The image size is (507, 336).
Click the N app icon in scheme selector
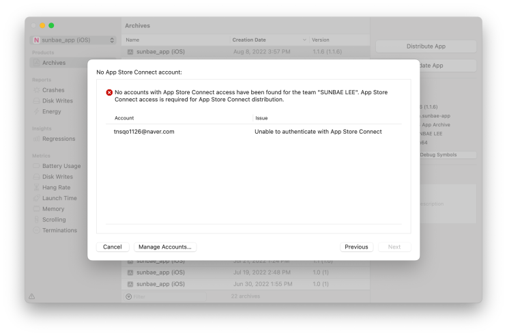click(36, 40)
